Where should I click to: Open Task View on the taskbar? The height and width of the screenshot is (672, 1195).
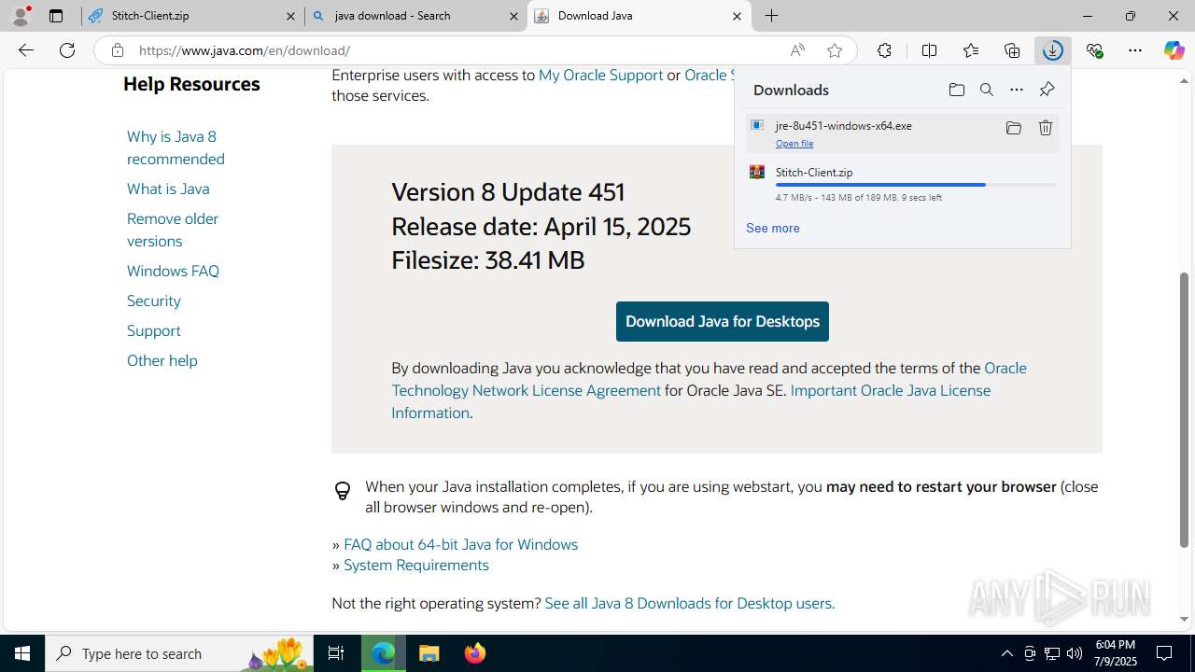pyautogui.click(x=336, y=653)
